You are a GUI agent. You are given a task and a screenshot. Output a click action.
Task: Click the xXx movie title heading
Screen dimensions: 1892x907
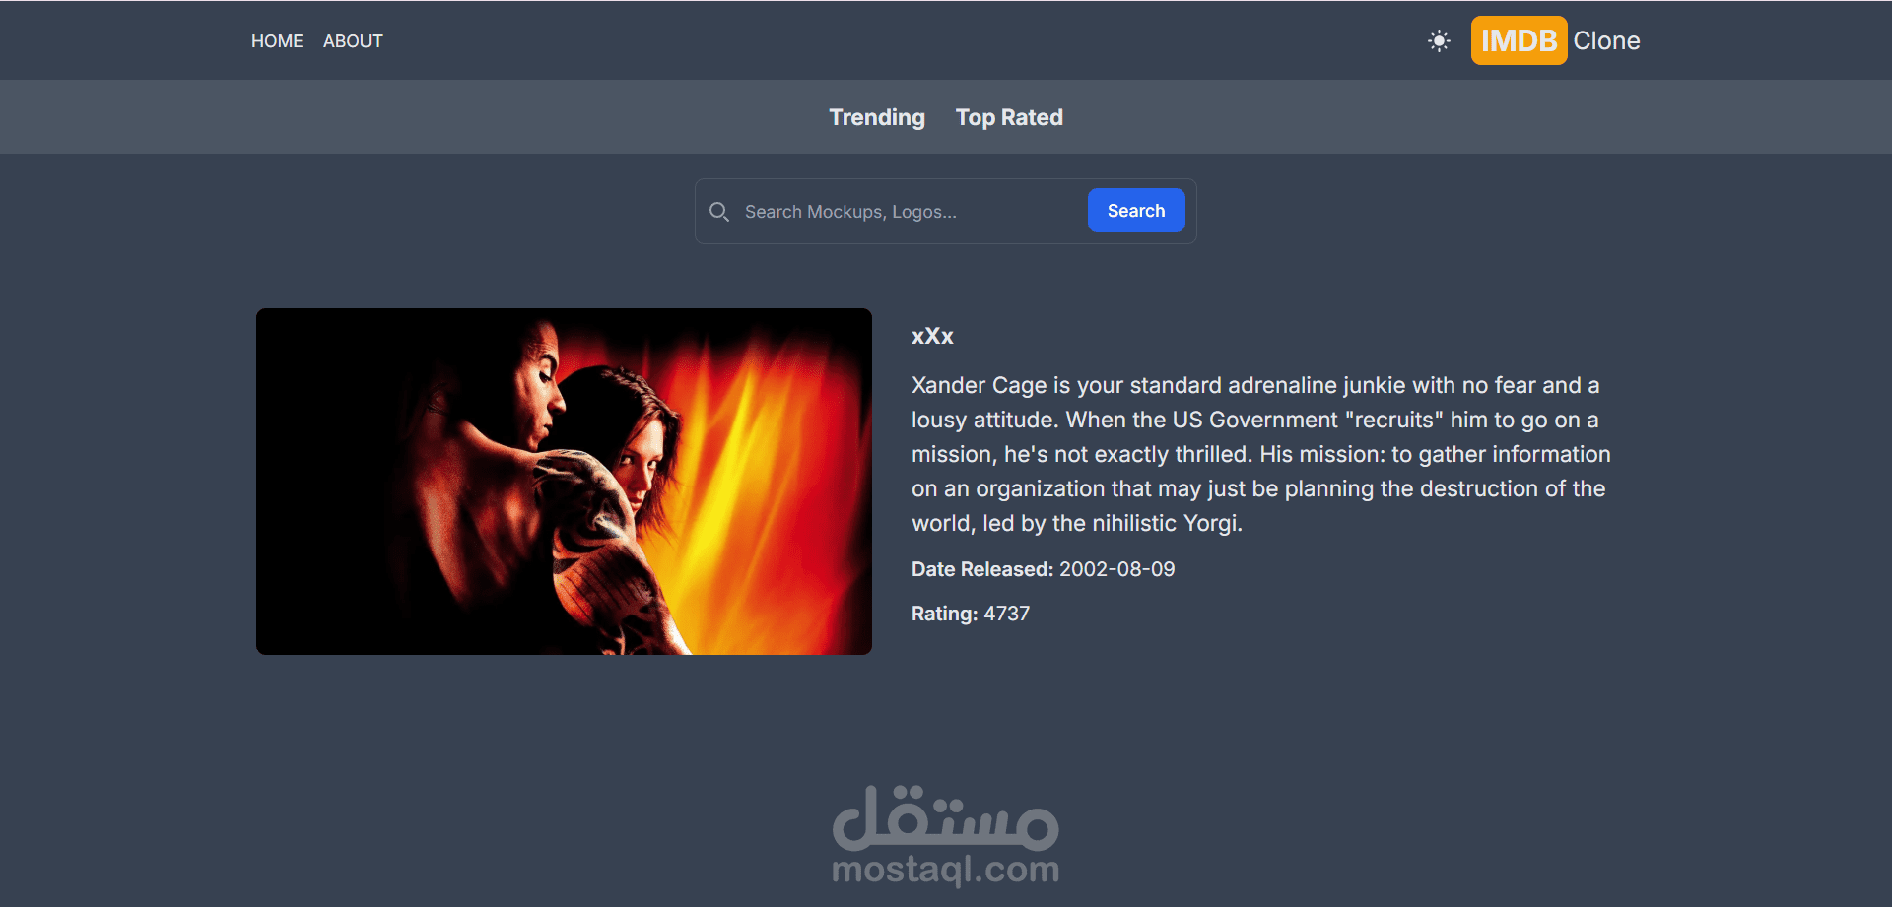[932, 336]
